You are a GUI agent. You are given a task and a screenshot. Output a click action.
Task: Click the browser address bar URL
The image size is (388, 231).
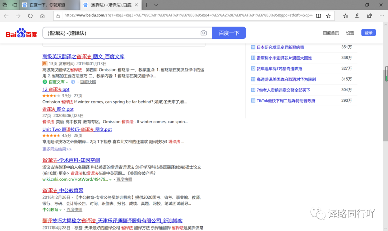pos(188,15)
